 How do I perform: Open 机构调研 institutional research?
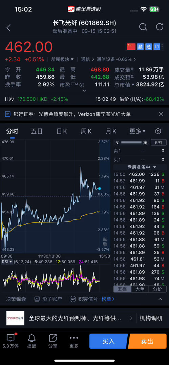pos(151,318)
